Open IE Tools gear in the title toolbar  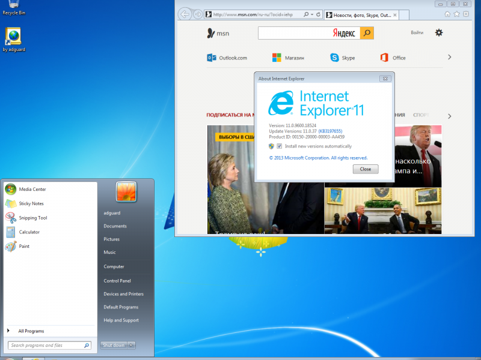coord(466,14)
